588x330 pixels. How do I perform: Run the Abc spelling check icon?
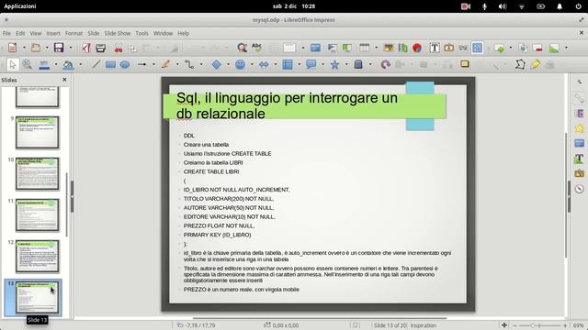[256, 48]
